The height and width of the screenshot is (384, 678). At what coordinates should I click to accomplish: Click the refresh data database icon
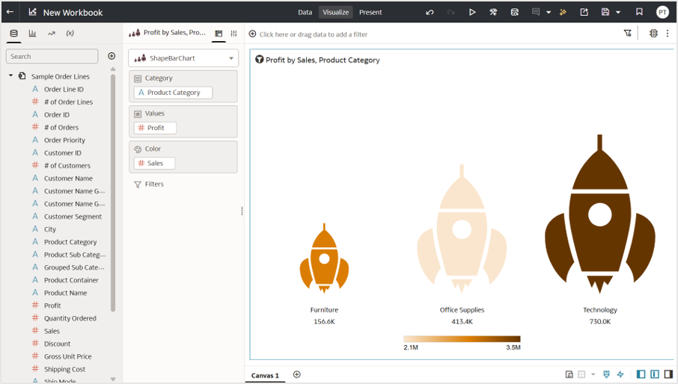pyautogui.click(x=515, y=12)
